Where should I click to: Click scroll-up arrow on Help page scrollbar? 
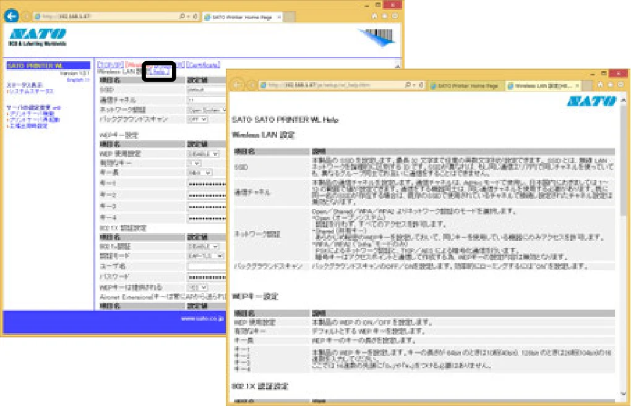click(624, 99)
